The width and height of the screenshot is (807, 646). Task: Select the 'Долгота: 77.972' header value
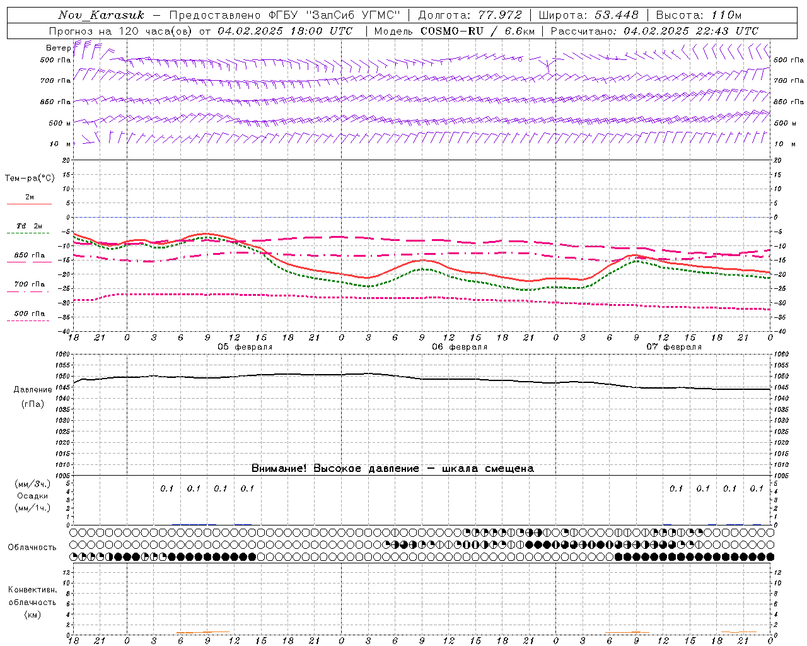pos(470,15)
